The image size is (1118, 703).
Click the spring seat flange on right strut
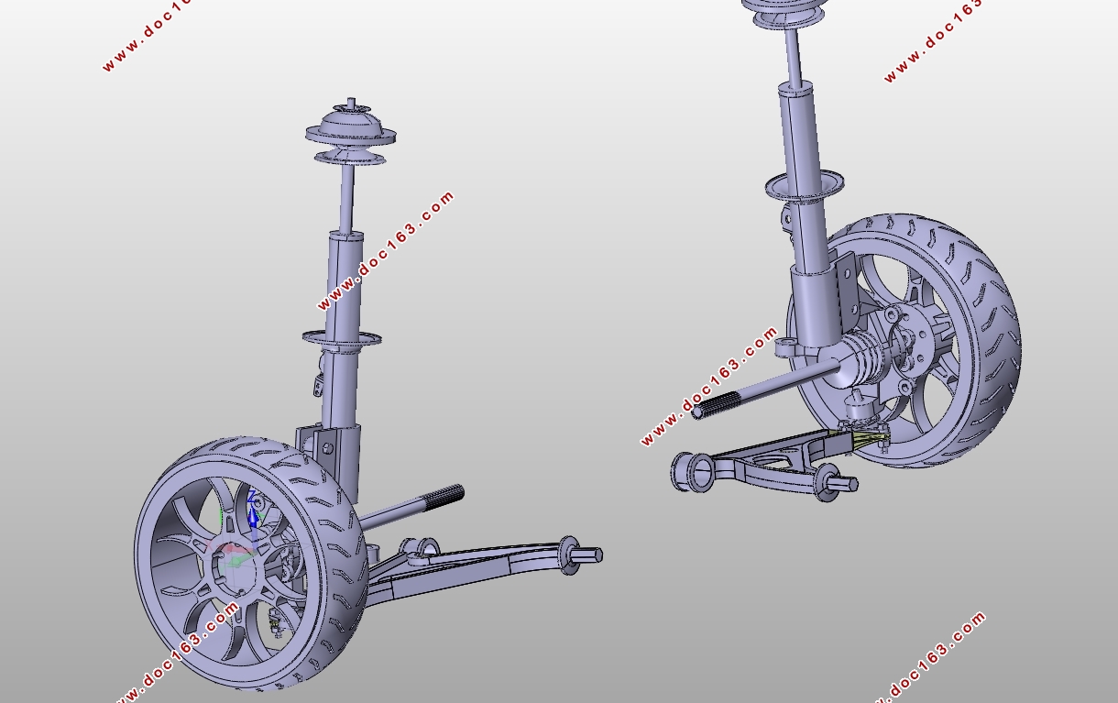click(x=805, y=187)
